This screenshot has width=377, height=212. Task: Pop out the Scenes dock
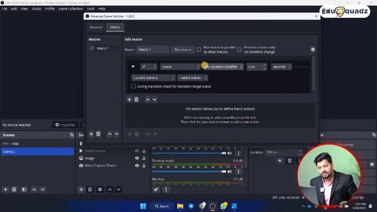point(72,135)
